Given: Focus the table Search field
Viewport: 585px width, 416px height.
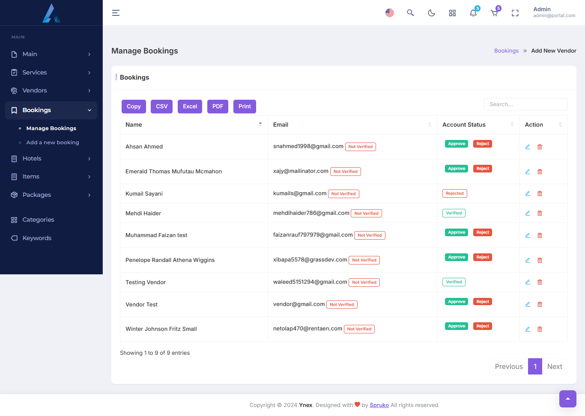Looking at the screenshot, I should point(525,104).
